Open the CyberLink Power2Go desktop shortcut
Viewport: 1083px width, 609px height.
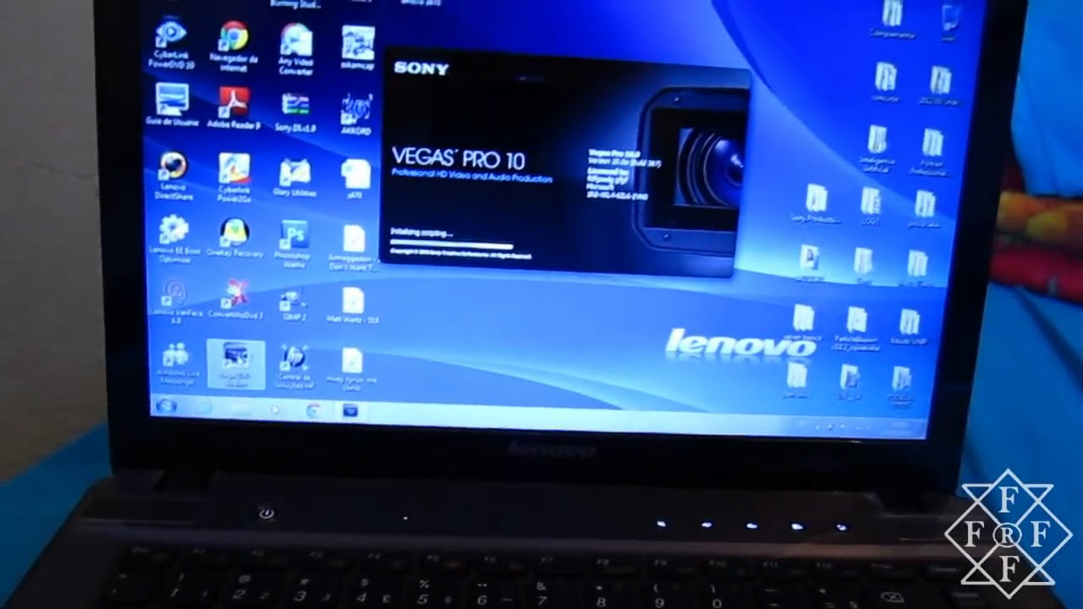pyautogui.click(x=234, y=177)
